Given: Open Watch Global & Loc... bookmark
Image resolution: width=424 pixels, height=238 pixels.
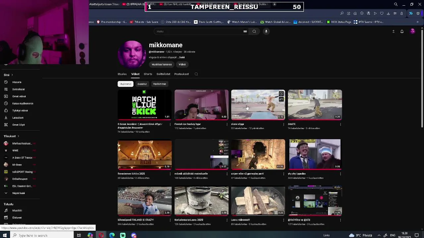Looking at the screenshot, I should 275,22.
